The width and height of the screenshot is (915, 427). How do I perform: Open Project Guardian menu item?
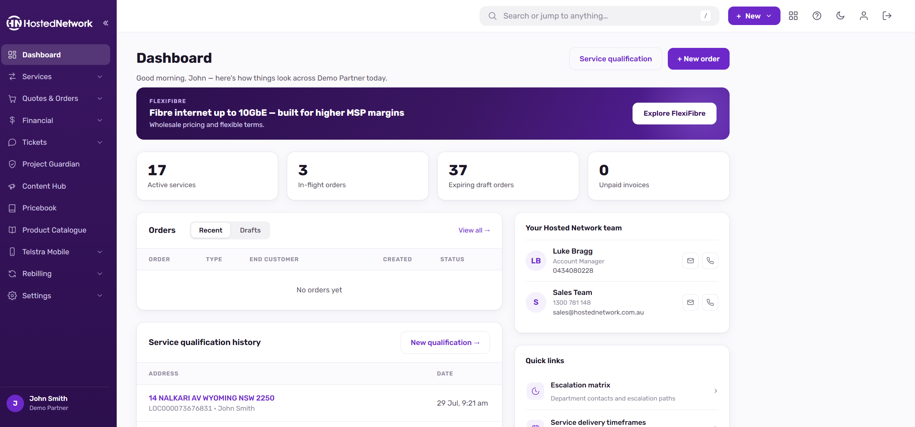56,164
